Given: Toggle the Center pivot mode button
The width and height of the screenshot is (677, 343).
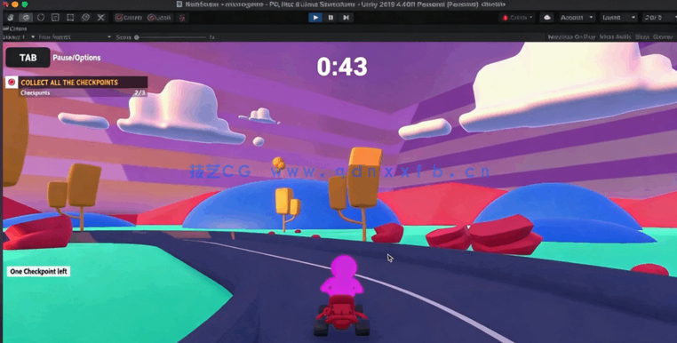Looking at the screenshot, I should (129, 18).
